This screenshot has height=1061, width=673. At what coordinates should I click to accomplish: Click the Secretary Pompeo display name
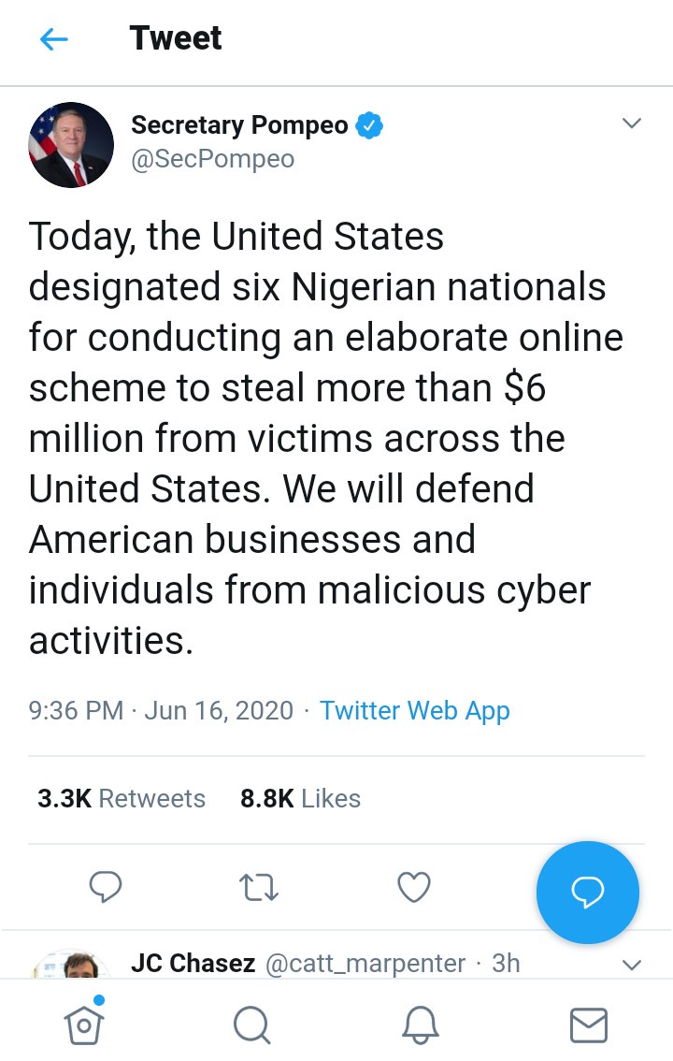(239, 124)
